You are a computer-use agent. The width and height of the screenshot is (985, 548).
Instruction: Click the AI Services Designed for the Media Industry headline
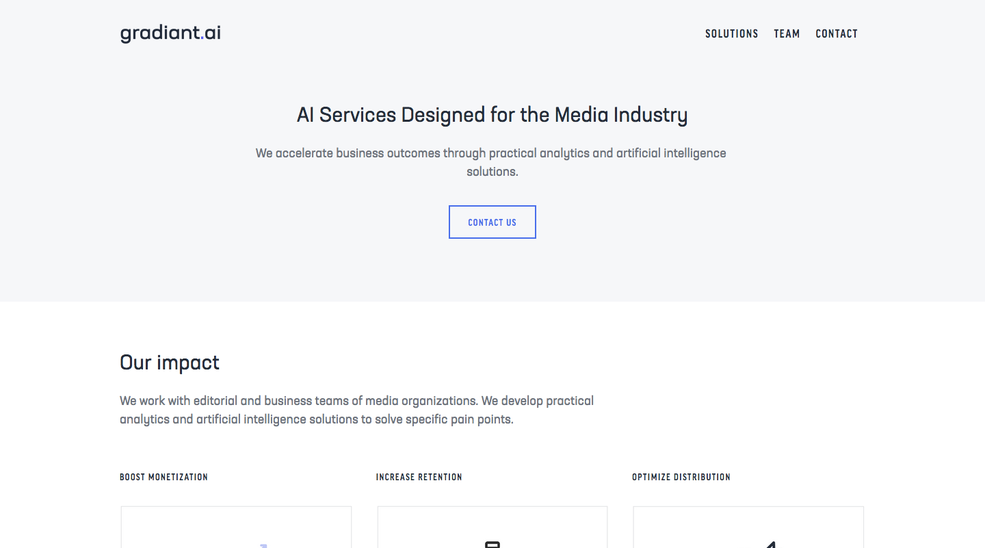tap(492, 115)
